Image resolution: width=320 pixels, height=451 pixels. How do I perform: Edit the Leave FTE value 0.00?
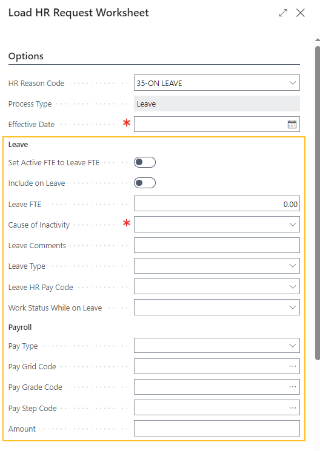tap(217, 204)
